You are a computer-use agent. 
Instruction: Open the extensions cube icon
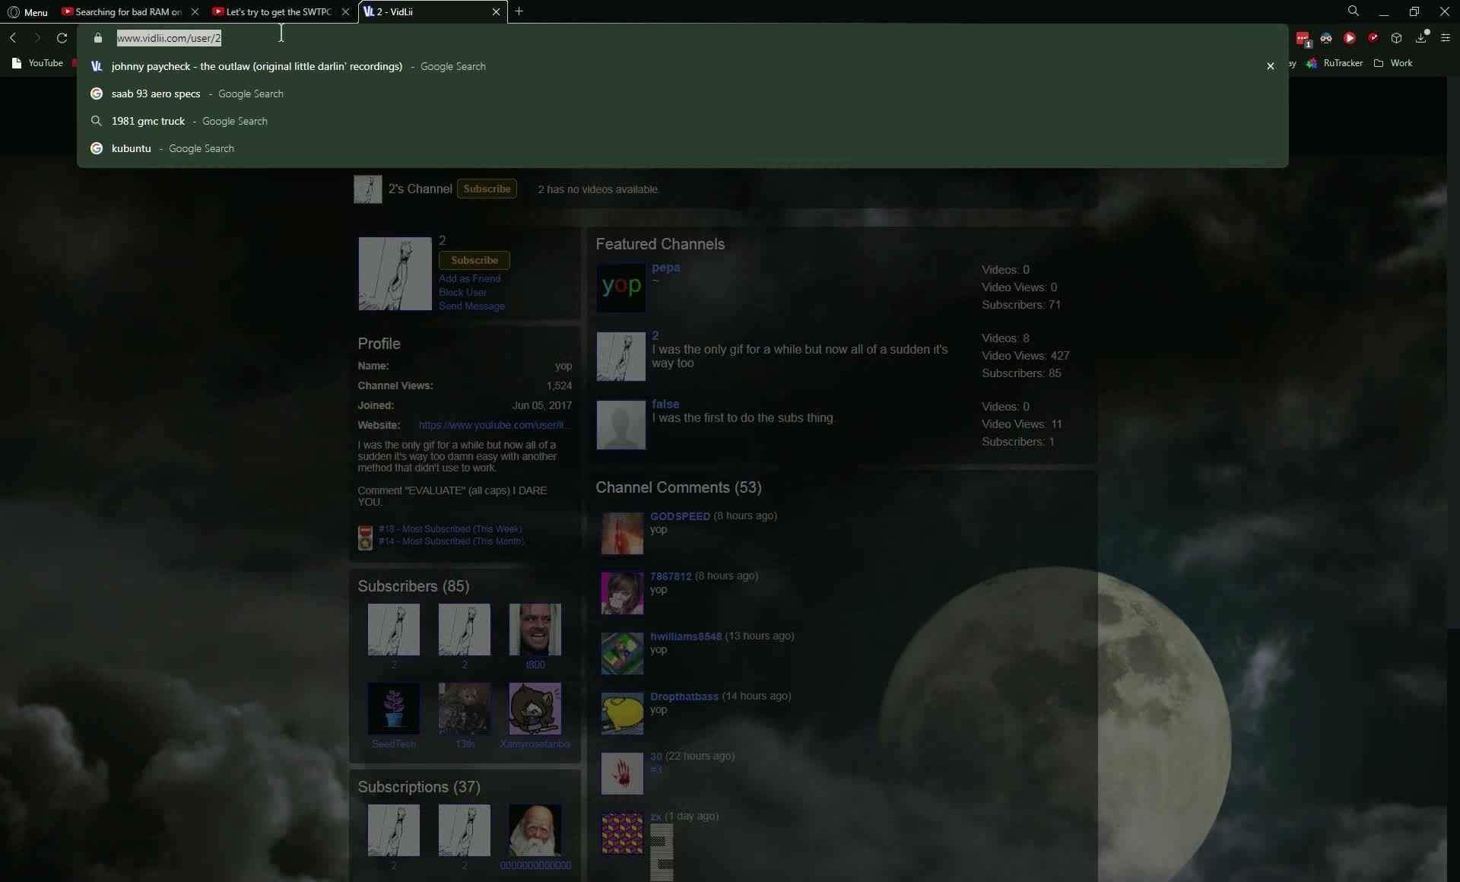point(1396,38)
